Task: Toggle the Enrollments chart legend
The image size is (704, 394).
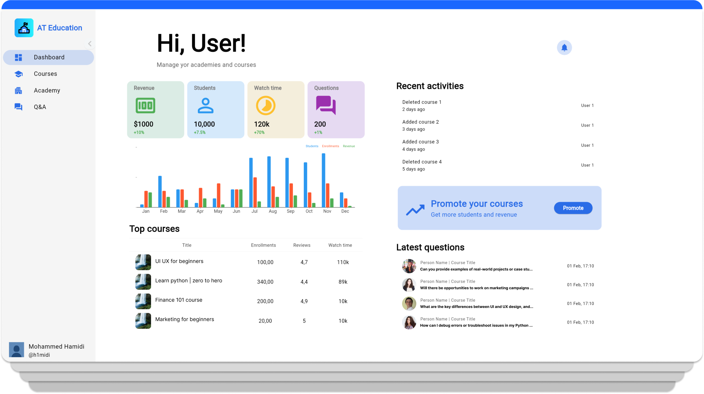Action: 330,146
